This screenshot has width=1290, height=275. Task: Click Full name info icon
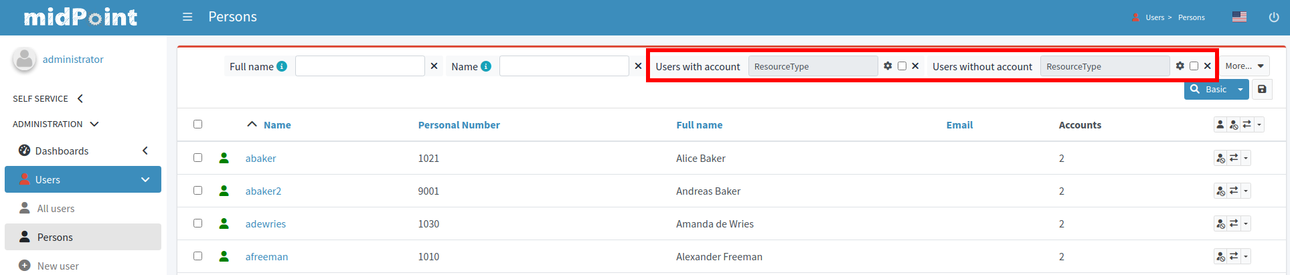click(282, 66)
